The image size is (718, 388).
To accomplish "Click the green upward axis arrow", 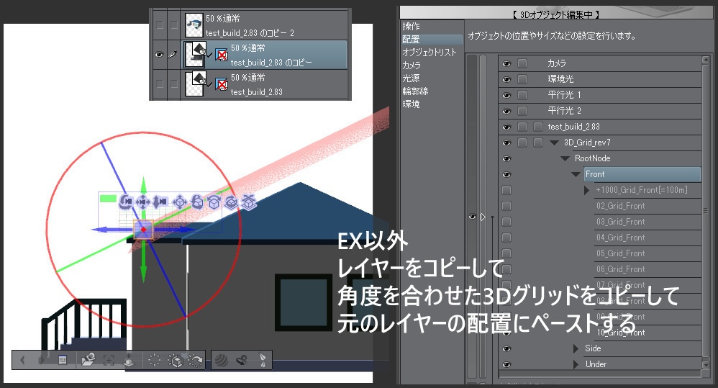I will tap(143, 186).
